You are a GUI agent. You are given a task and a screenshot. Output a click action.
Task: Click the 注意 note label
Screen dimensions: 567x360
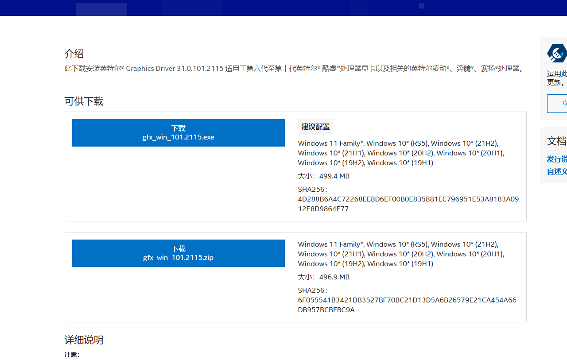click(x=71, y=355)
